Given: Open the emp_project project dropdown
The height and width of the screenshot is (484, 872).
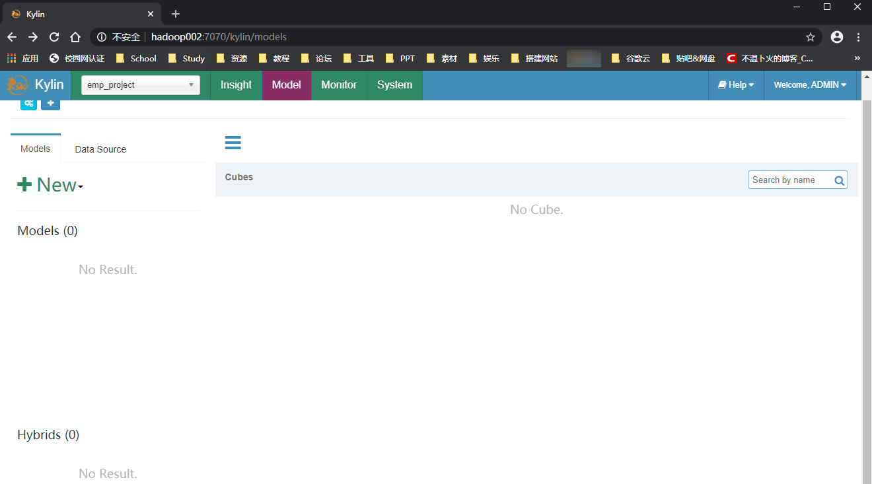Looking at the screenshot, I should click(141, 85).
